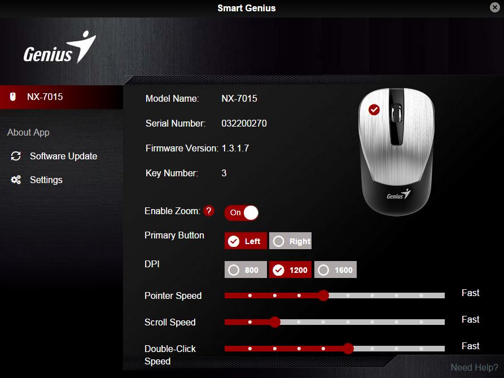
Task: Click the NX-7015 mouse product image
Action: [397, 152]
